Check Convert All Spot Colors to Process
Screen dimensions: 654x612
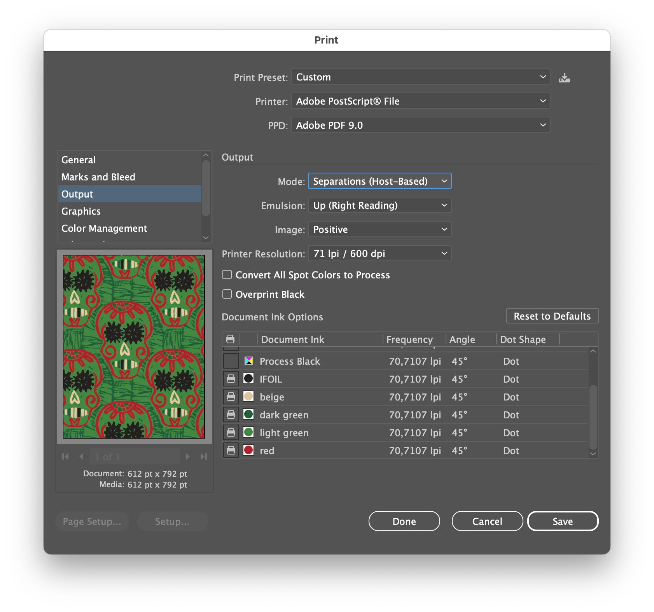tap(227, 275)
